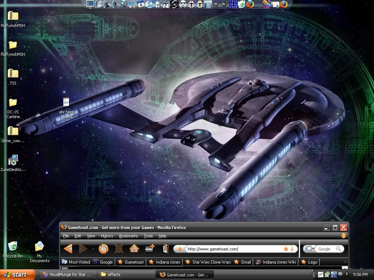
Task: Reload the page with the orange Reload button
Action: coord(103,249)
